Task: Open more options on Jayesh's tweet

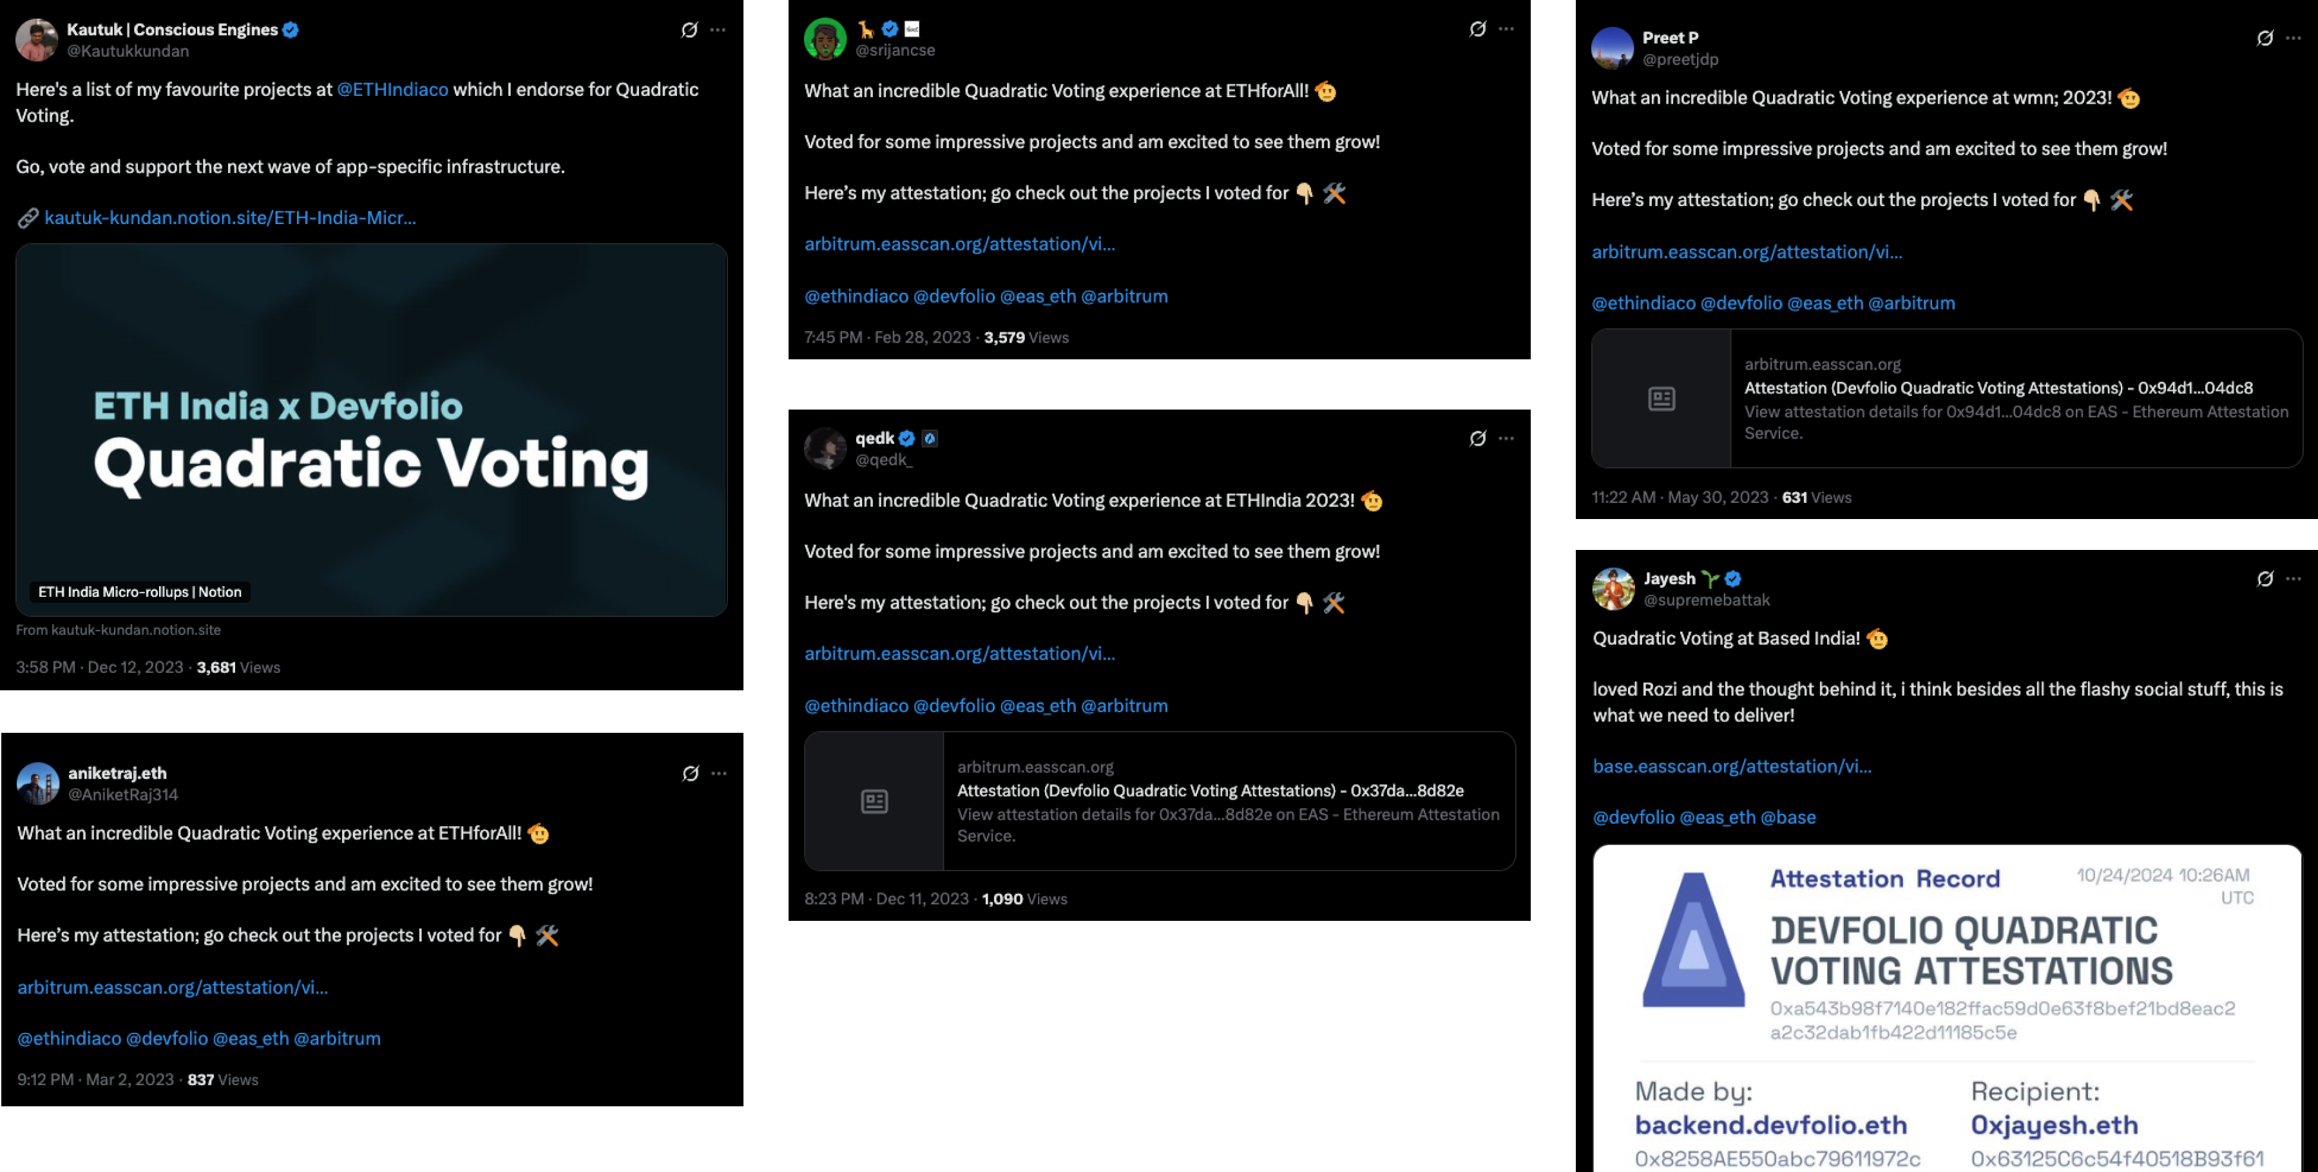Action: (2294, 578)
